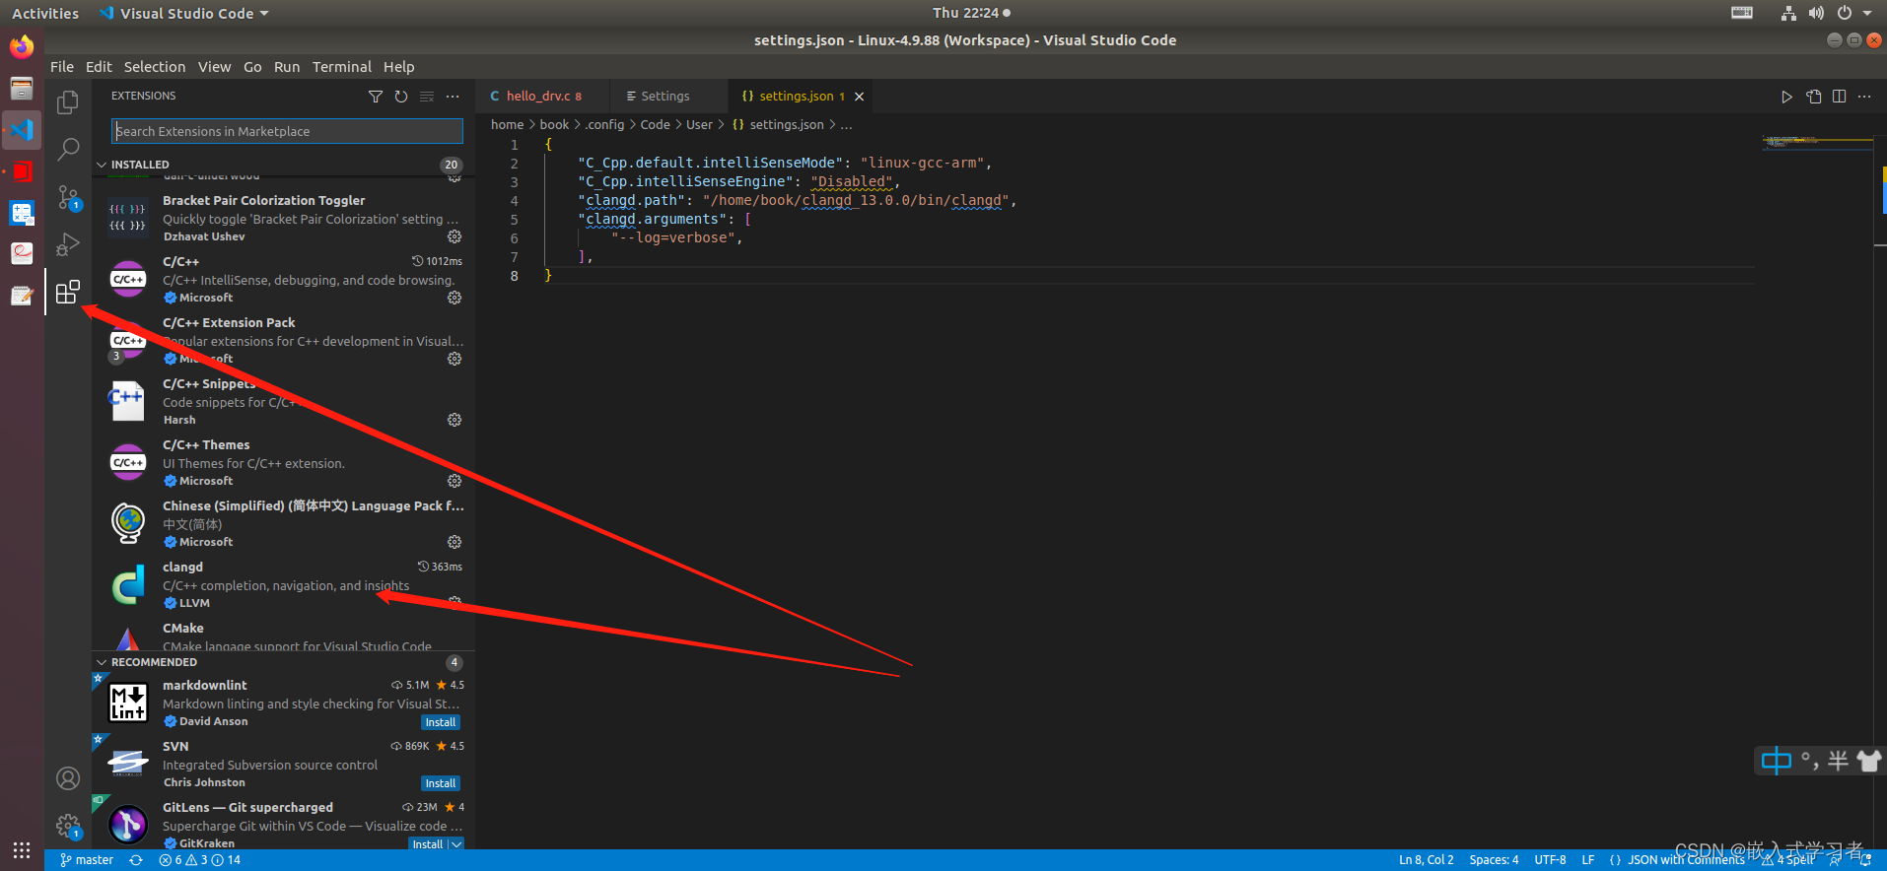Click Open Settings (UI) icon in editor toolbar
Viewport: 1887px width, 871px height.
click(x=1814, y=97)
